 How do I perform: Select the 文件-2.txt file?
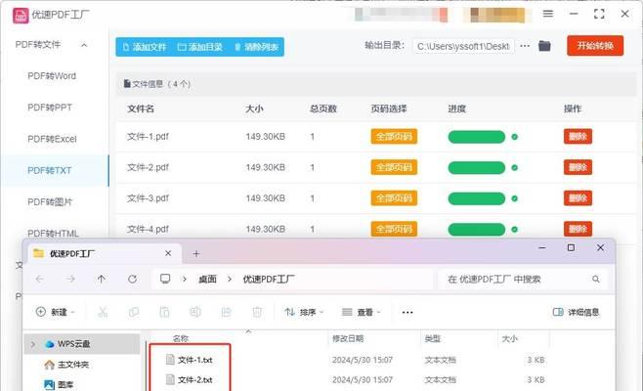tap(189, 380)
